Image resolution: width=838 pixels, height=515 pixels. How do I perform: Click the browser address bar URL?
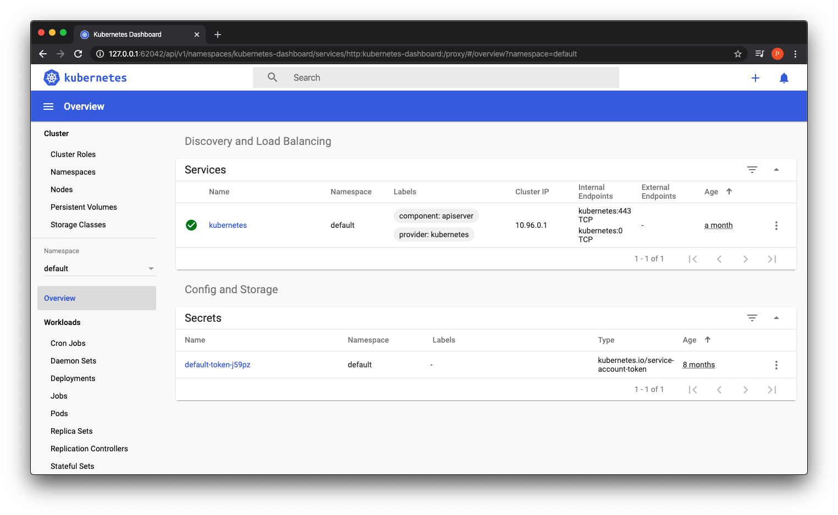pos(343,54)
